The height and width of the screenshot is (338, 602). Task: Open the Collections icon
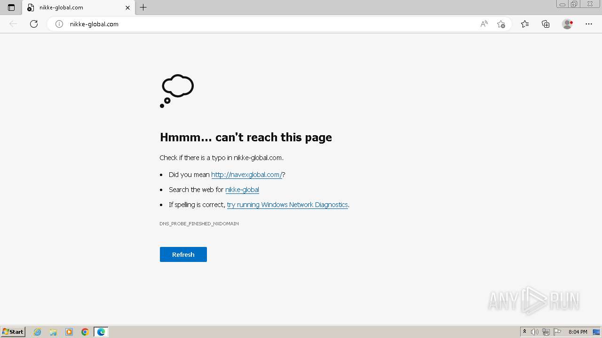pos(546,24)
